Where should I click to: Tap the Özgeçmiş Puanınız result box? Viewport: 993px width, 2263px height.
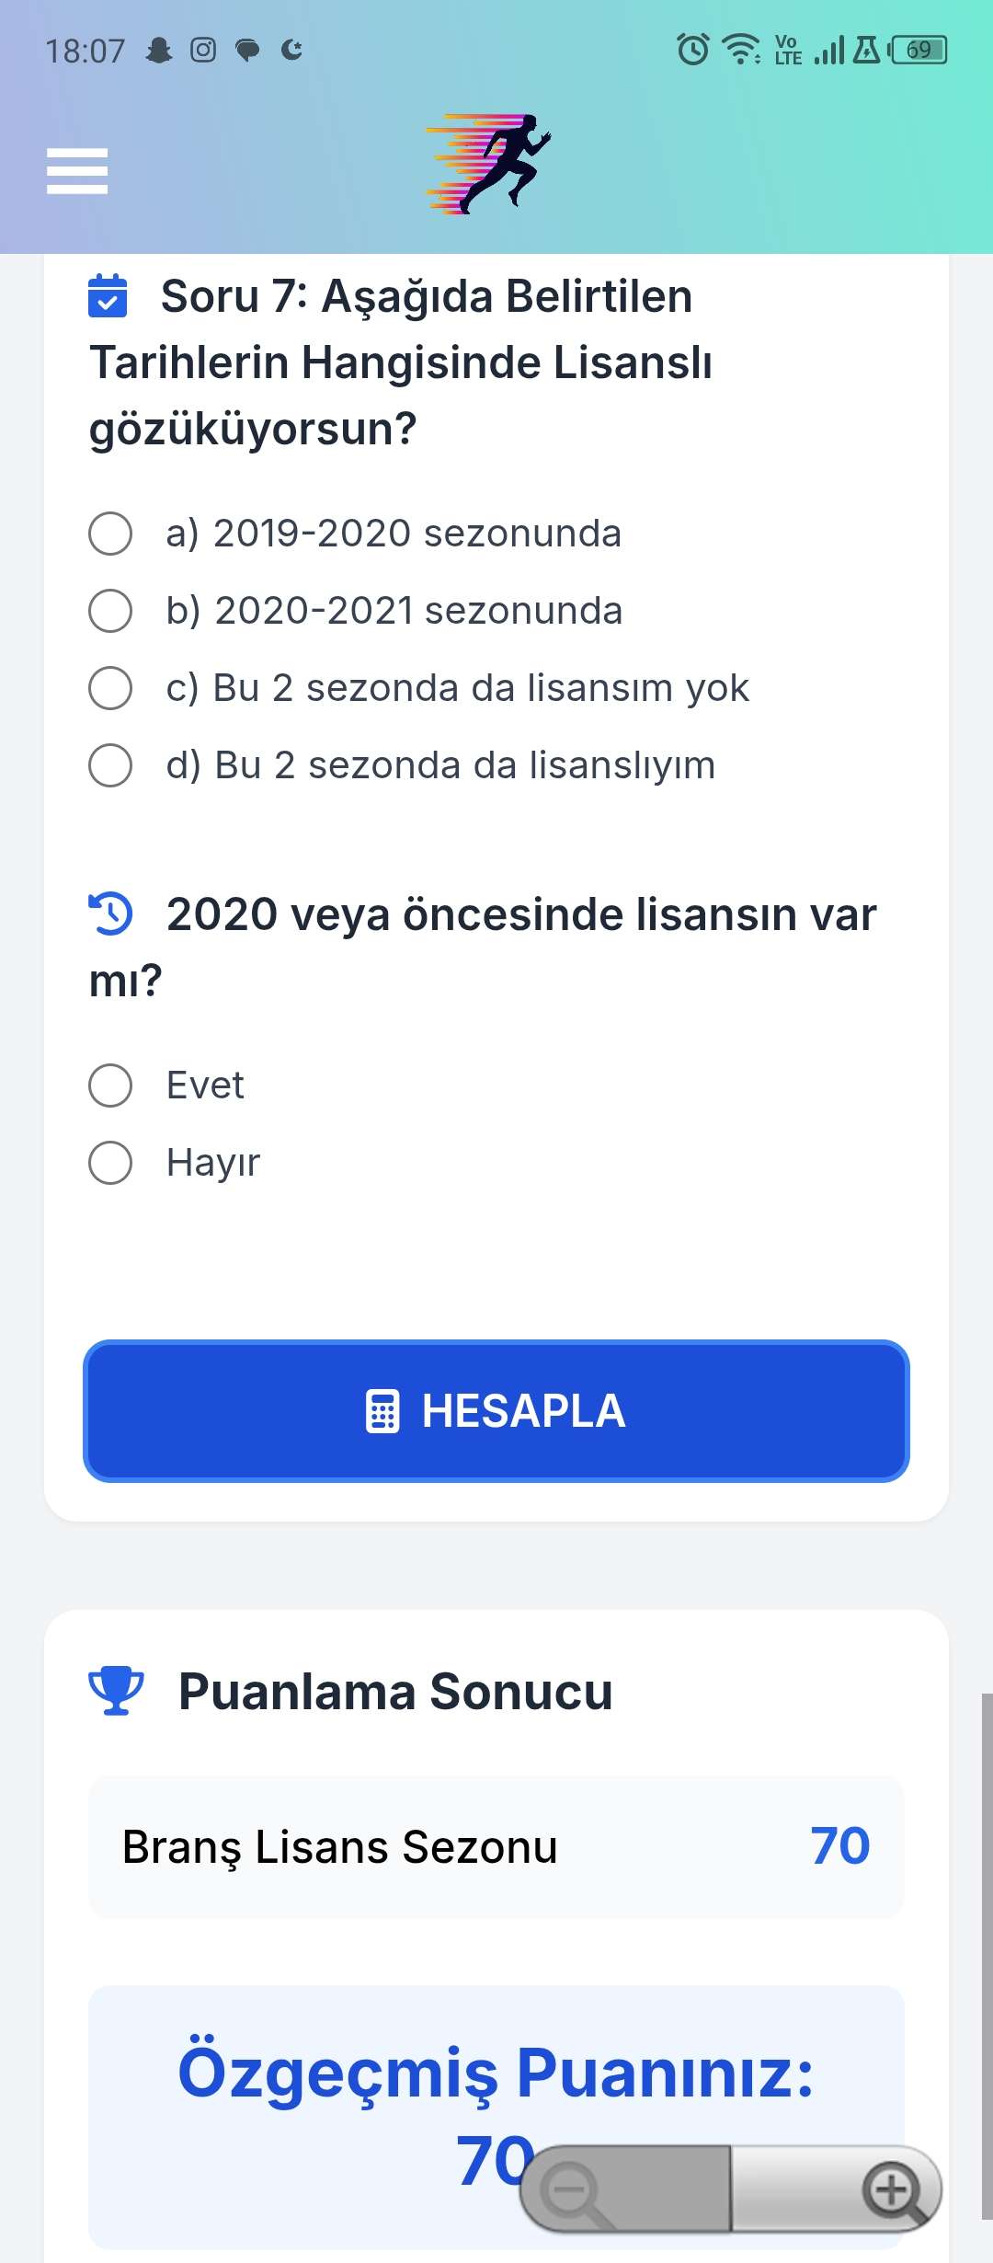tap(496, 2118)
